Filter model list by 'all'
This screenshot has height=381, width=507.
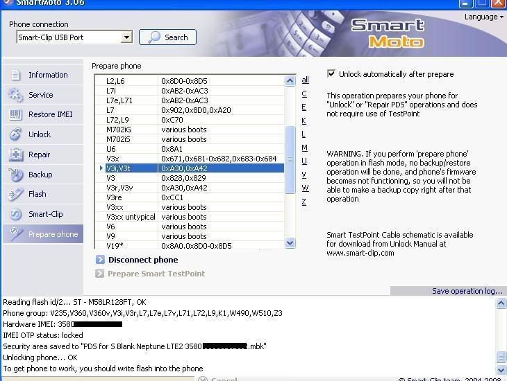click(x=305, y=80)
